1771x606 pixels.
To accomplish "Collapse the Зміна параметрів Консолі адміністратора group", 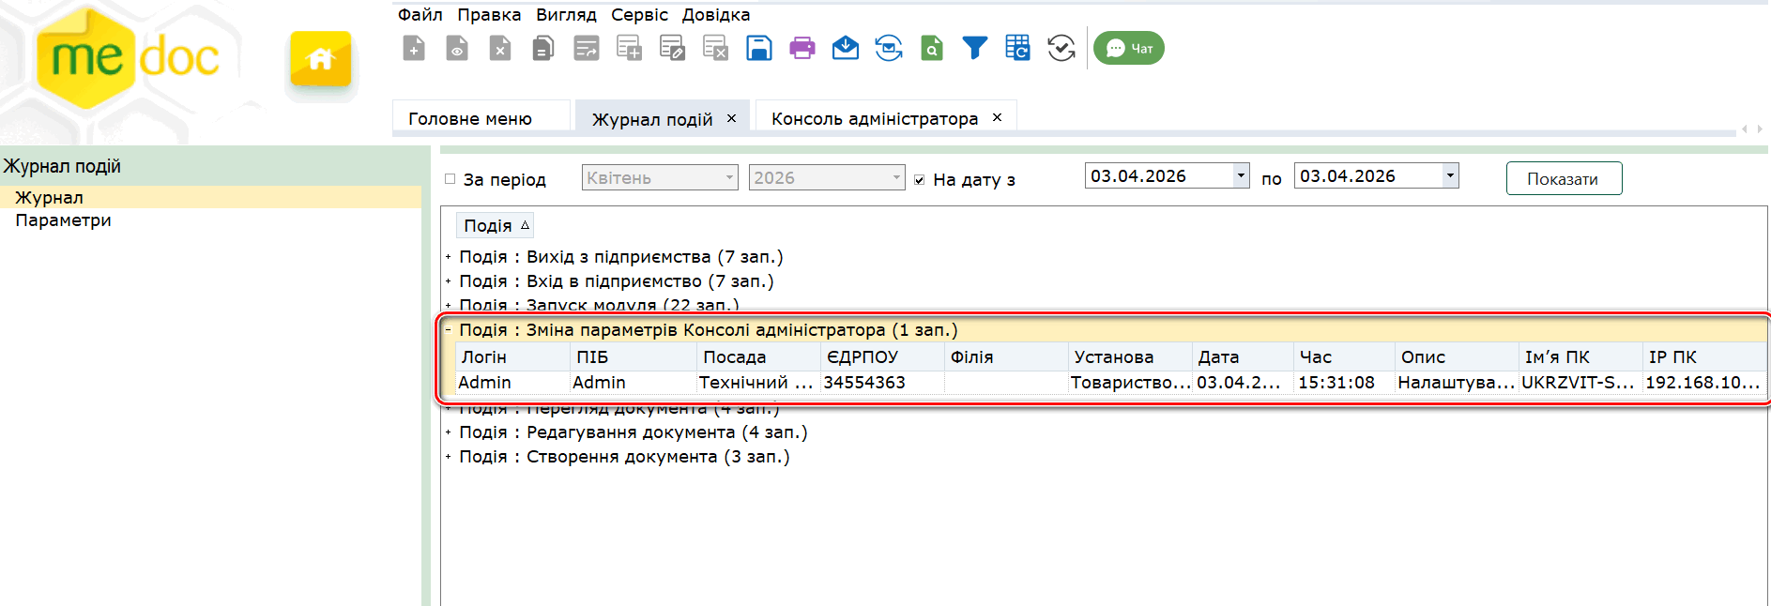I will click(449, 330).
